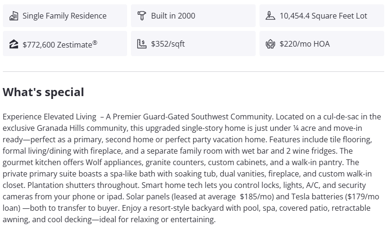Click the Built in 2000 text
Image resolution: width=389 pixels, height=226 pixels.
tap(173, 16)
